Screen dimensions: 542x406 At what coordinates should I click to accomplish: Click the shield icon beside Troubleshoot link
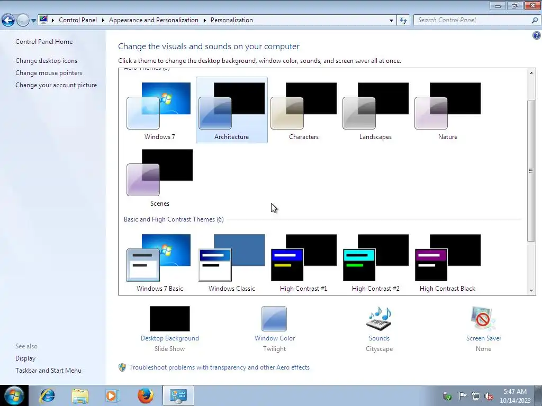(122, 367)
